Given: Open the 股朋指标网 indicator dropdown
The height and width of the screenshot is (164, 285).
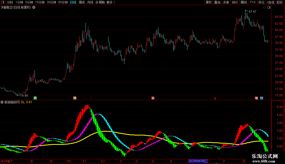Looking at the screenshot, I should [2, 102].
